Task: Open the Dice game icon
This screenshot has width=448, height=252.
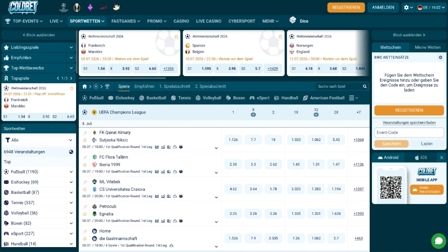Action: coord(293,20)
